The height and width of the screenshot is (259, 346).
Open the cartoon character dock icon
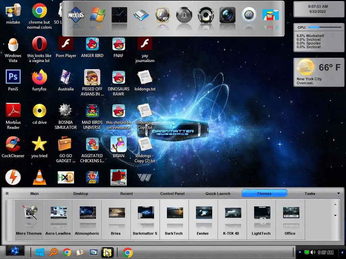[x=271, y=15]
